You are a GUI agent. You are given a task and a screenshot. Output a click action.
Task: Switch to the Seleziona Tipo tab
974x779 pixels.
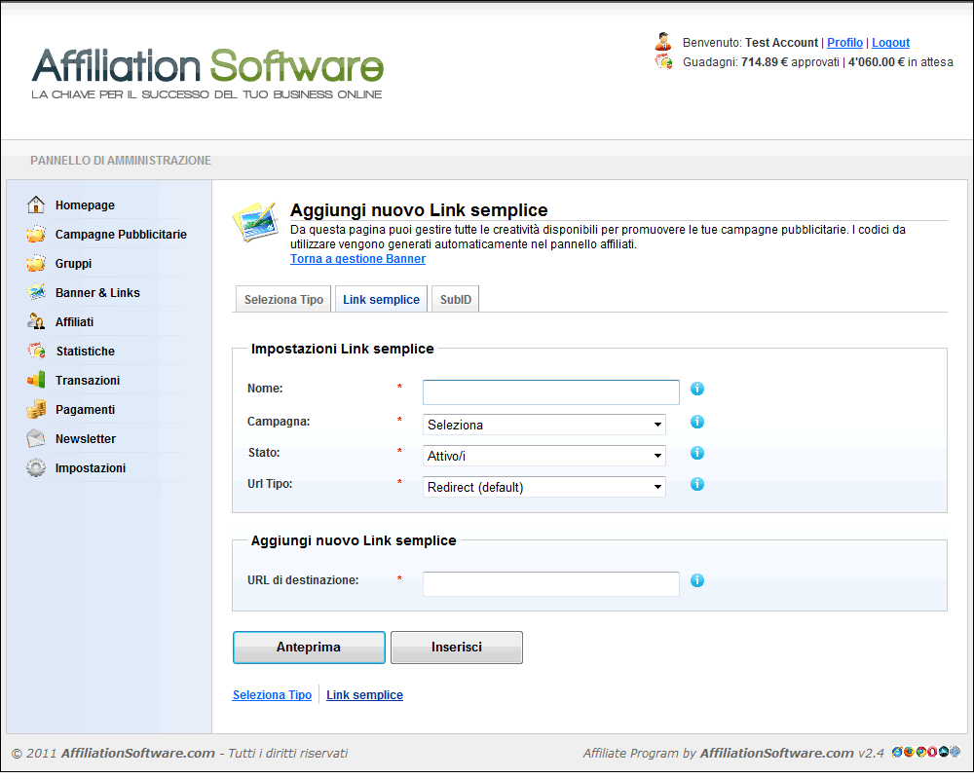tap(283, 300)
